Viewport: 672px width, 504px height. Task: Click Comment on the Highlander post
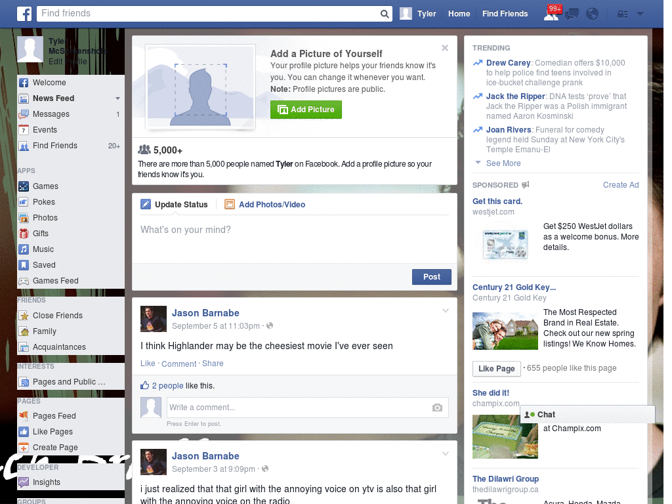[178, 364]
